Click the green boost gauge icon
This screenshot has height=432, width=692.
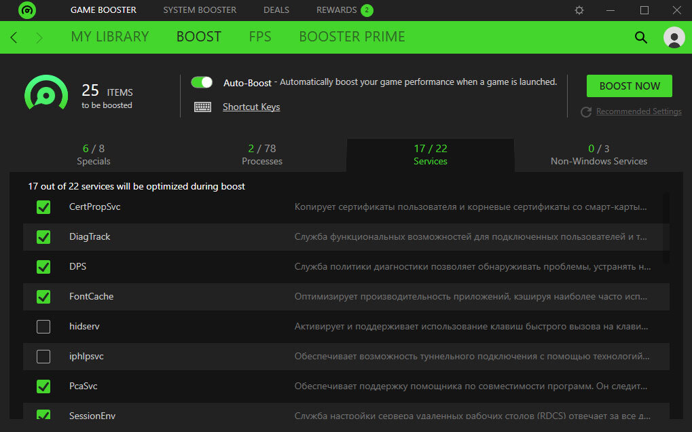click(46, 92)
